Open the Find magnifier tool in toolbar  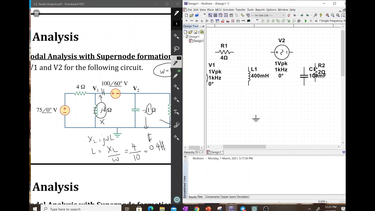[315, 15]
